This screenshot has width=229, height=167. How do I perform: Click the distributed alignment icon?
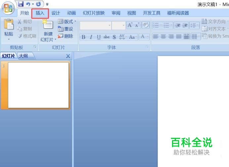187,36
